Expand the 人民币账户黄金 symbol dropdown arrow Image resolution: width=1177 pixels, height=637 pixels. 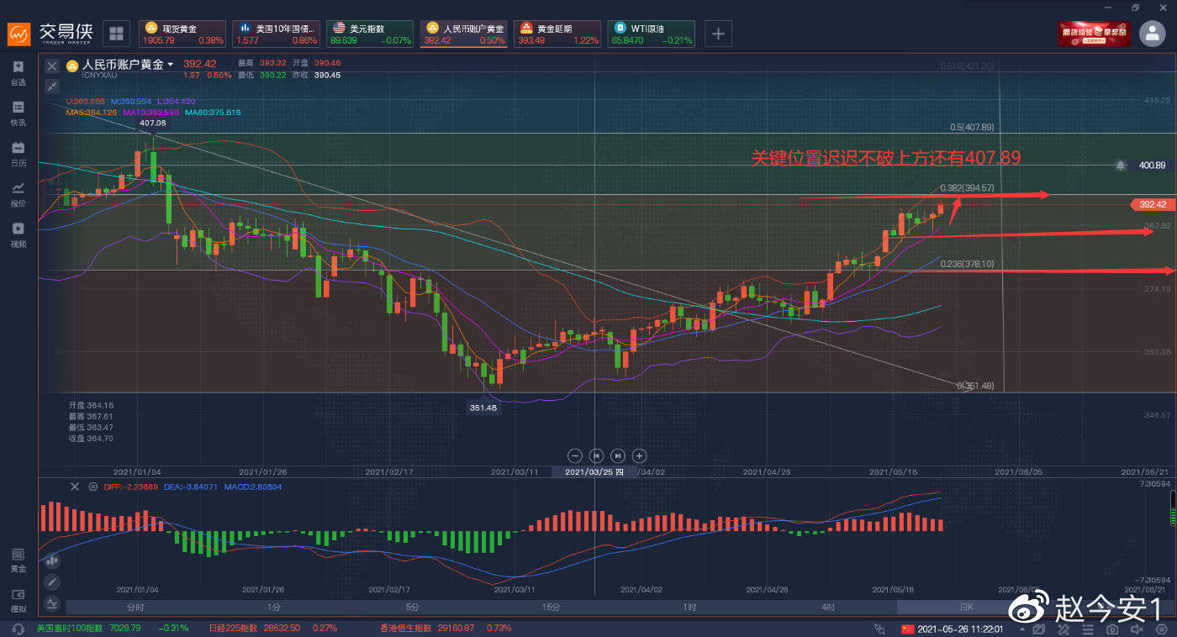point(171,65)
